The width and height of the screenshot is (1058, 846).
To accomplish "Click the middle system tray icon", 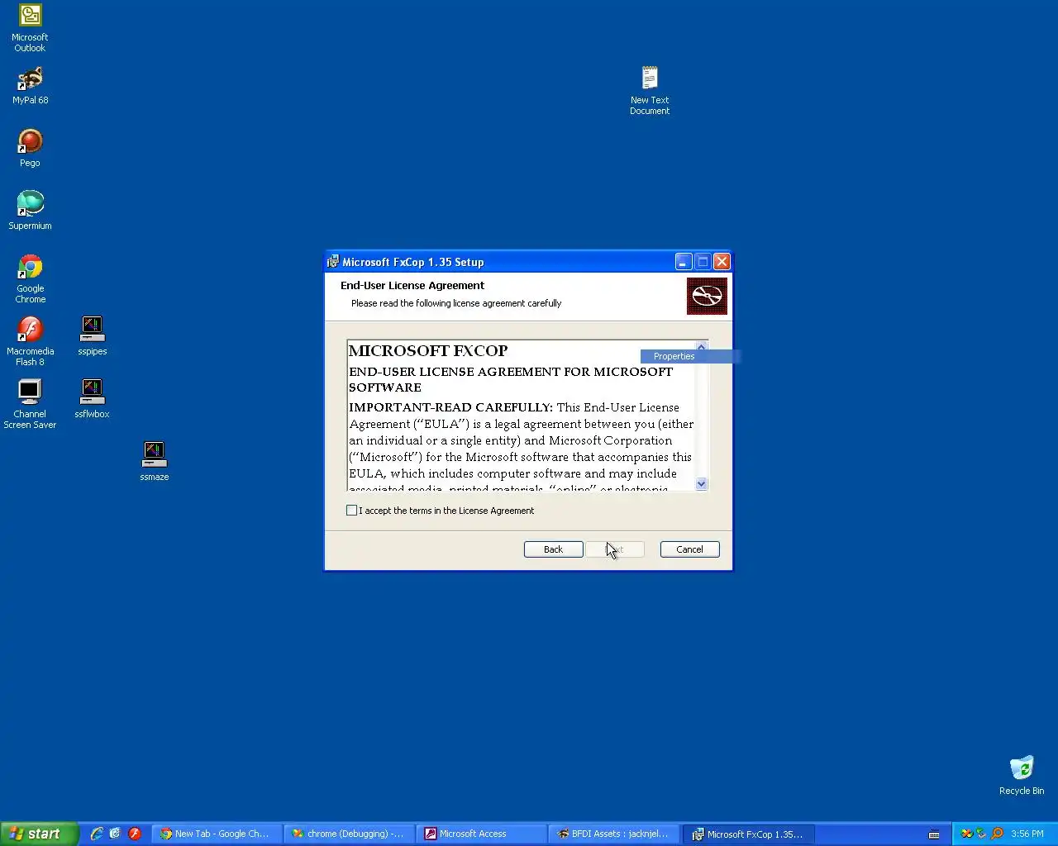I will [981, 834].
